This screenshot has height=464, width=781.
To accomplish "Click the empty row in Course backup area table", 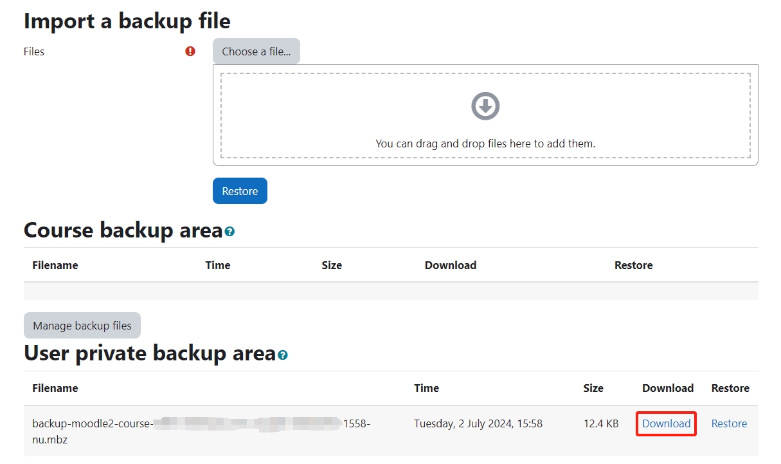I will (390, 291).
